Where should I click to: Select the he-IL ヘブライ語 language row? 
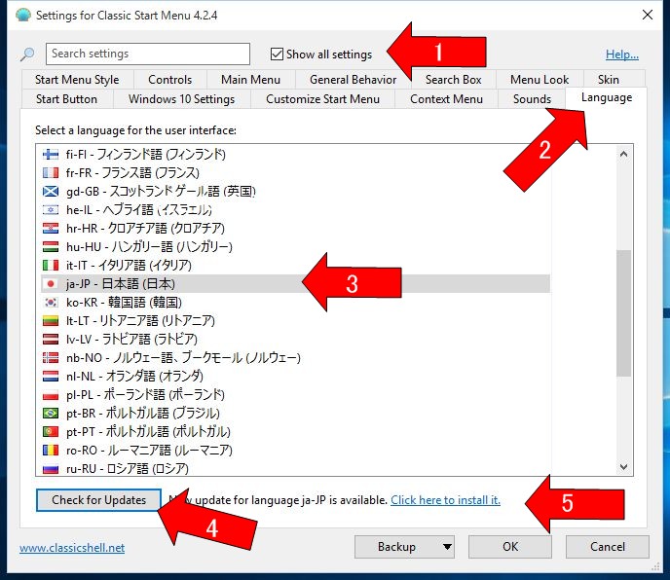click(295, 209)
